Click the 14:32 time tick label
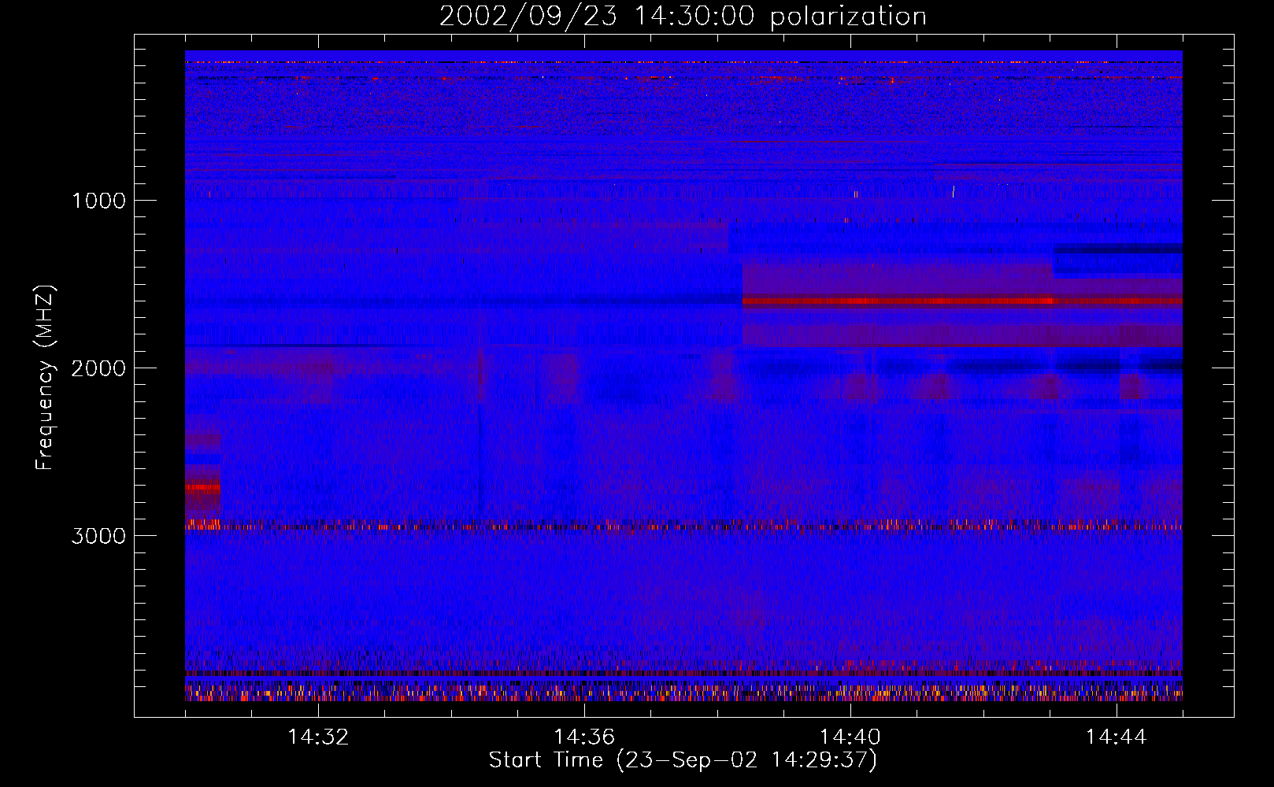Image resolution: width=1274 pixels, height=787 pixels. pyautogui.click(x=318, y=737)
